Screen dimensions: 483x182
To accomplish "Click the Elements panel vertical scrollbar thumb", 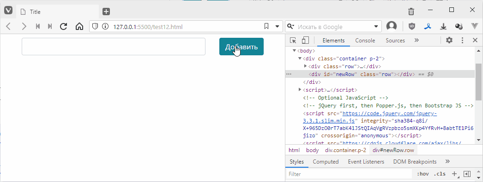I will tap(478, 82).
